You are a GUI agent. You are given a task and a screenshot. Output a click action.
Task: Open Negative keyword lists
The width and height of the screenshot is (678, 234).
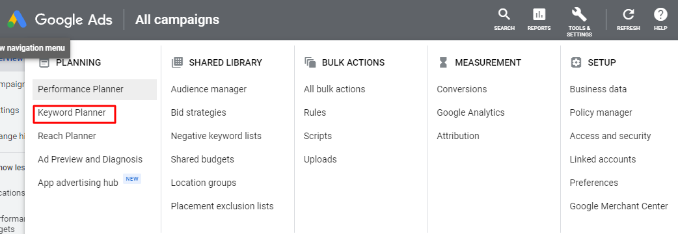(x=216, y=136)
